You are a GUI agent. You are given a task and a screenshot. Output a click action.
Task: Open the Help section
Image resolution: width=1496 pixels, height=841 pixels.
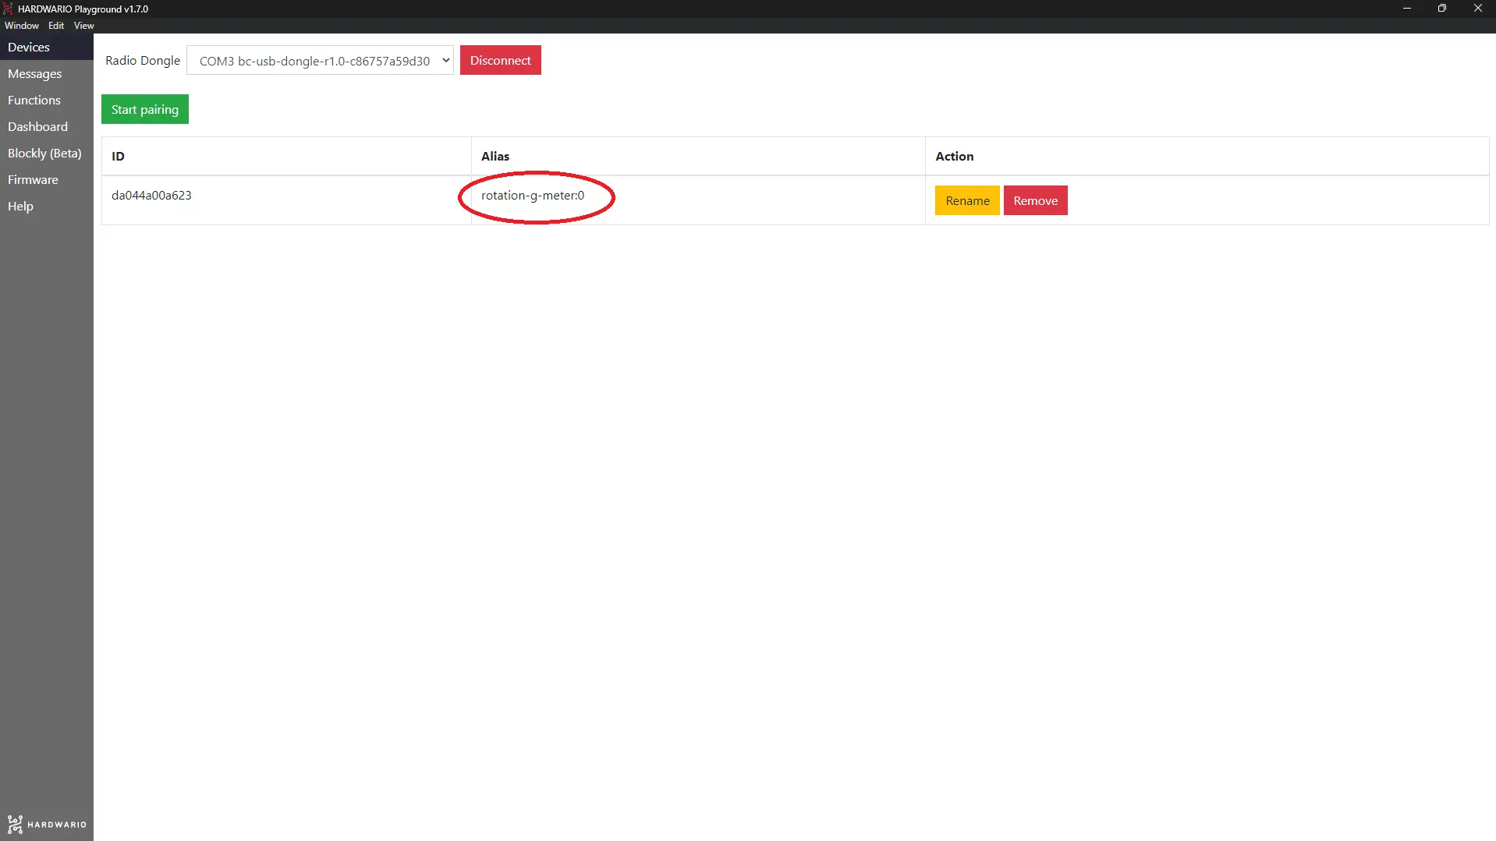click(47, 206)
